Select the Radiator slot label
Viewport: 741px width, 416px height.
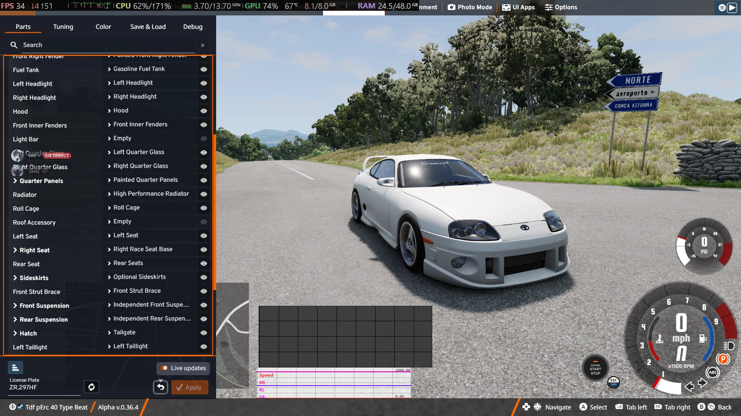click(25, 195)
